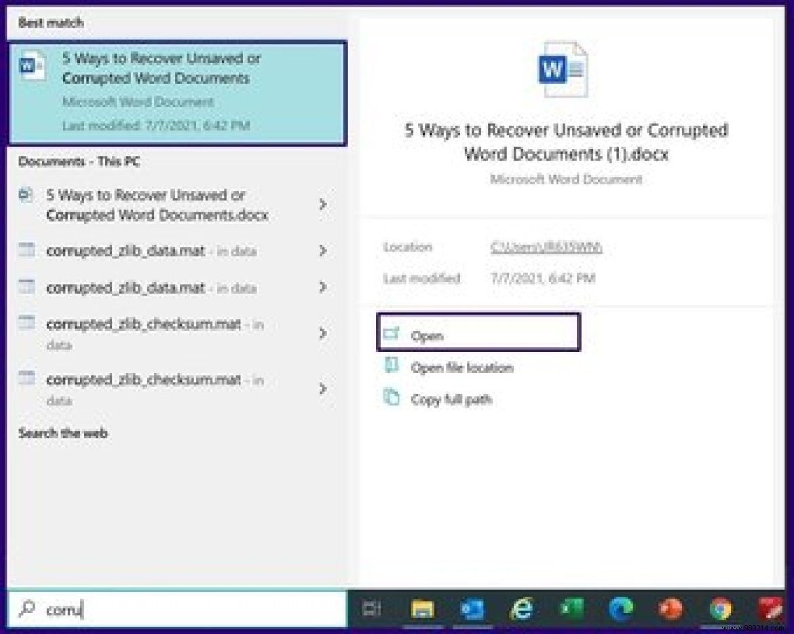This screenshot has width=794, height=634.
Task: Launch Microsoft Outlook from the taskbar
Action: pyautogui.click(x=472, y=609)
